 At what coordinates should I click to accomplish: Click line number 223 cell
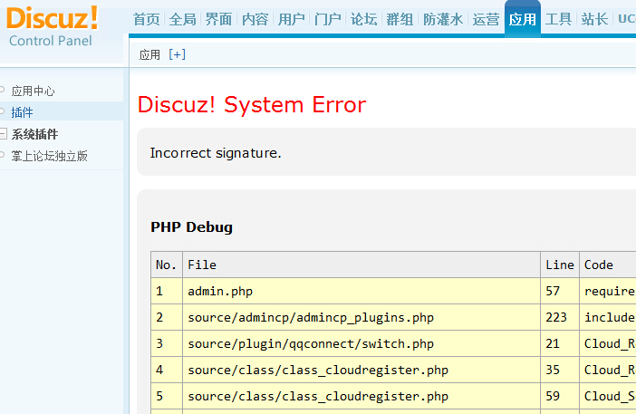click(560, 317)
